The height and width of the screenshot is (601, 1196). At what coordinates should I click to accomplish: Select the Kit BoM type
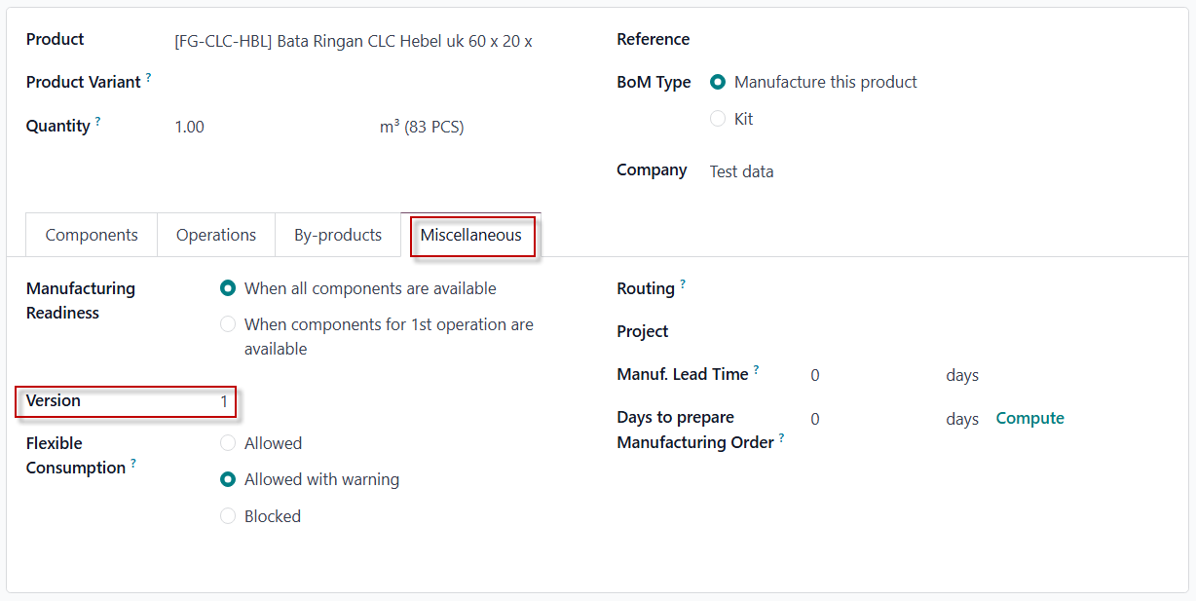[718, 119]
